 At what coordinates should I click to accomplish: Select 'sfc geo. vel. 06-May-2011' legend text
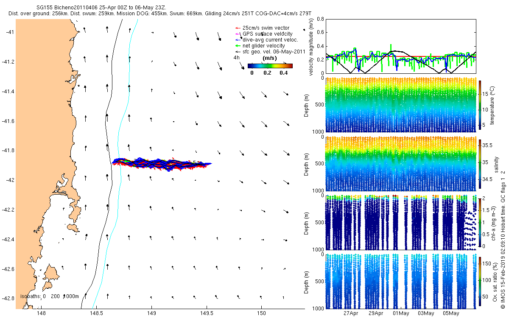pos(274,52)
